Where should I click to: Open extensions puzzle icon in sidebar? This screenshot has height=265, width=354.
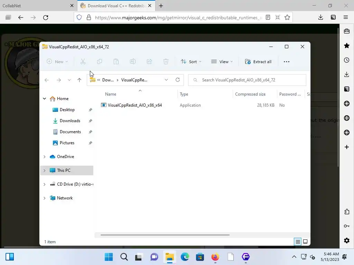[x=346, y=212]
